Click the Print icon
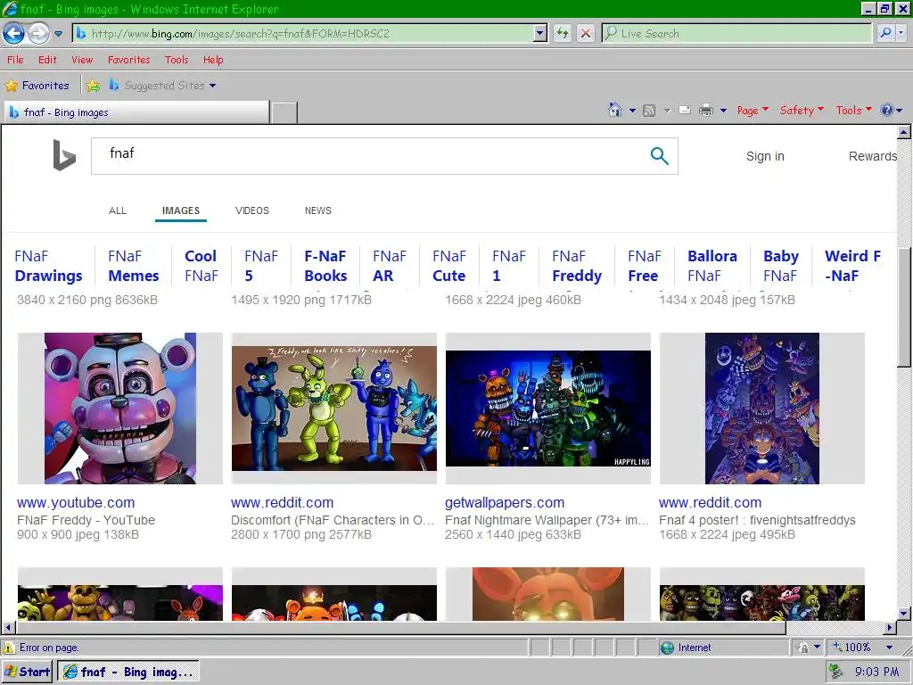Image resolution: width=913 pixels, height=685 pixels. (x=706, y=110)
